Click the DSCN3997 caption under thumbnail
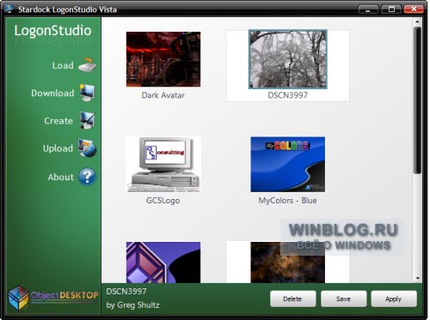Screen dimensions: 430x320 pos(288,95)
